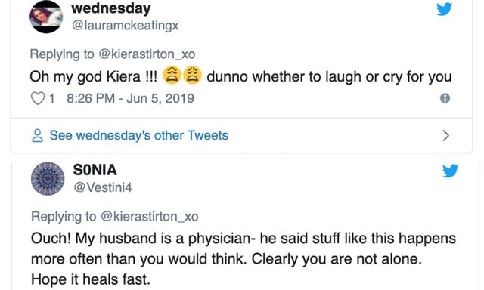Open the info icon beside the tweet date

pyautogui.click(x=445, y=98)
